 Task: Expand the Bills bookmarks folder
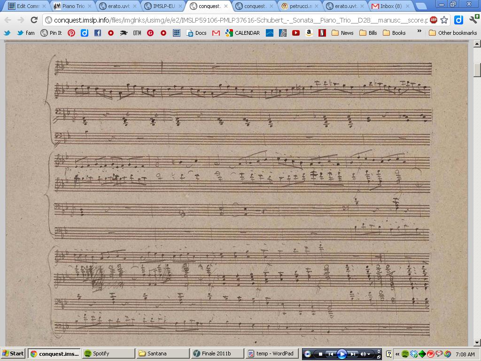[368, 33]
